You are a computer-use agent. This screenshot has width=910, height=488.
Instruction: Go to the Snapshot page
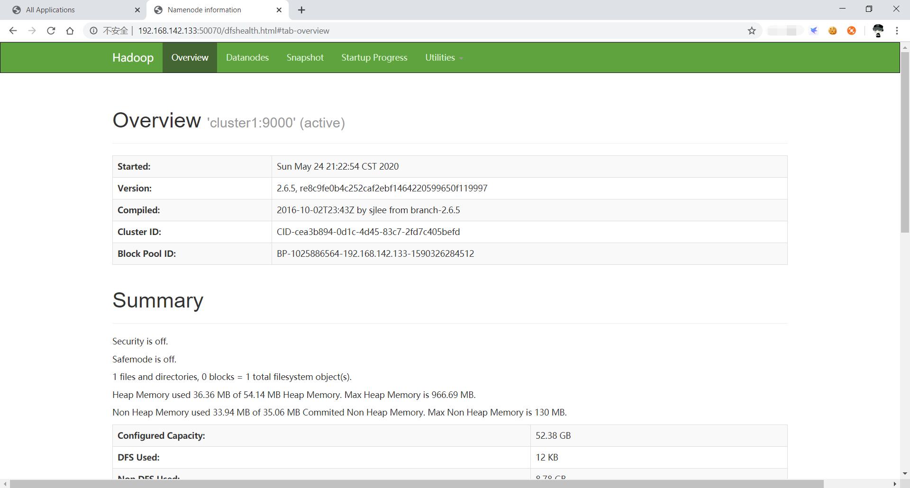point(305,57)
